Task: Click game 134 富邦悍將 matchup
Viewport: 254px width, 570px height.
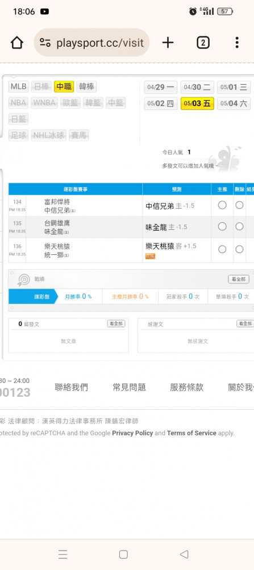Action: point(60,206)
